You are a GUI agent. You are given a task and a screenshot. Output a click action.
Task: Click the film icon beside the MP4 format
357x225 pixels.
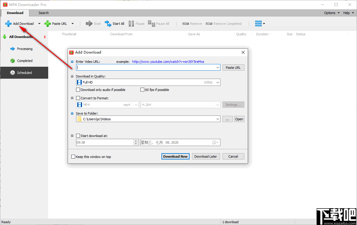click(x=79, y=105)
